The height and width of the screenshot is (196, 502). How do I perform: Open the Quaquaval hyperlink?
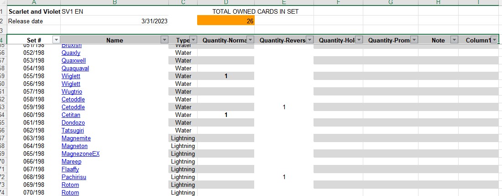click(75, 68)
